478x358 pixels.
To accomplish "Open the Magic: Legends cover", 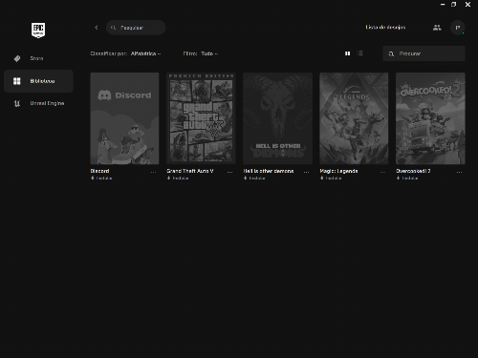I will point(354,118).
